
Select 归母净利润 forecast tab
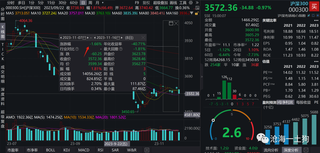[285, 102]
